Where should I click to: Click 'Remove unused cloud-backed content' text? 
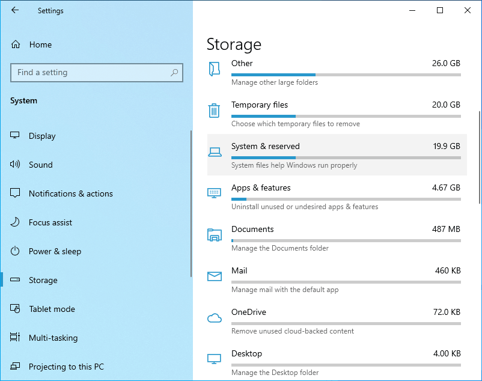pos(293,331)
